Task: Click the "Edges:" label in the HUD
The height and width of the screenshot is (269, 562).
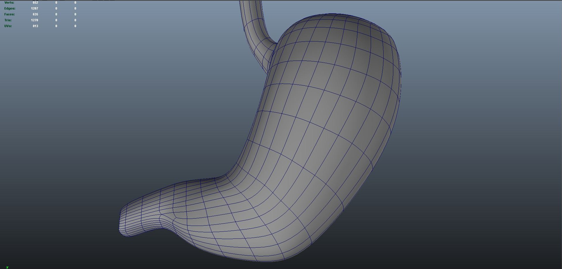Action: pos(10,8)
